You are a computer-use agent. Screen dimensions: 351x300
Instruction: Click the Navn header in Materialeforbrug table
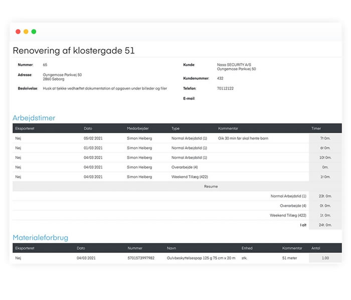(171, 248)
